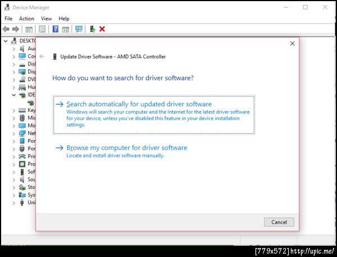Click the Human Interface Devices category icon
The height and width of the screenshot is (257, 337).
pyautogui.click(x=22, y=87)
